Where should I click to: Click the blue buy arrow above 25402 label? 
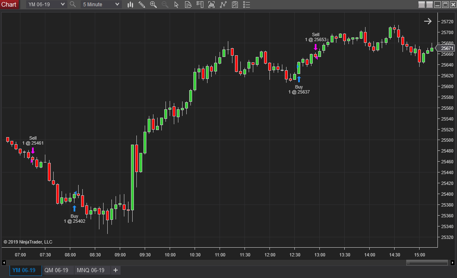point(74,208)
